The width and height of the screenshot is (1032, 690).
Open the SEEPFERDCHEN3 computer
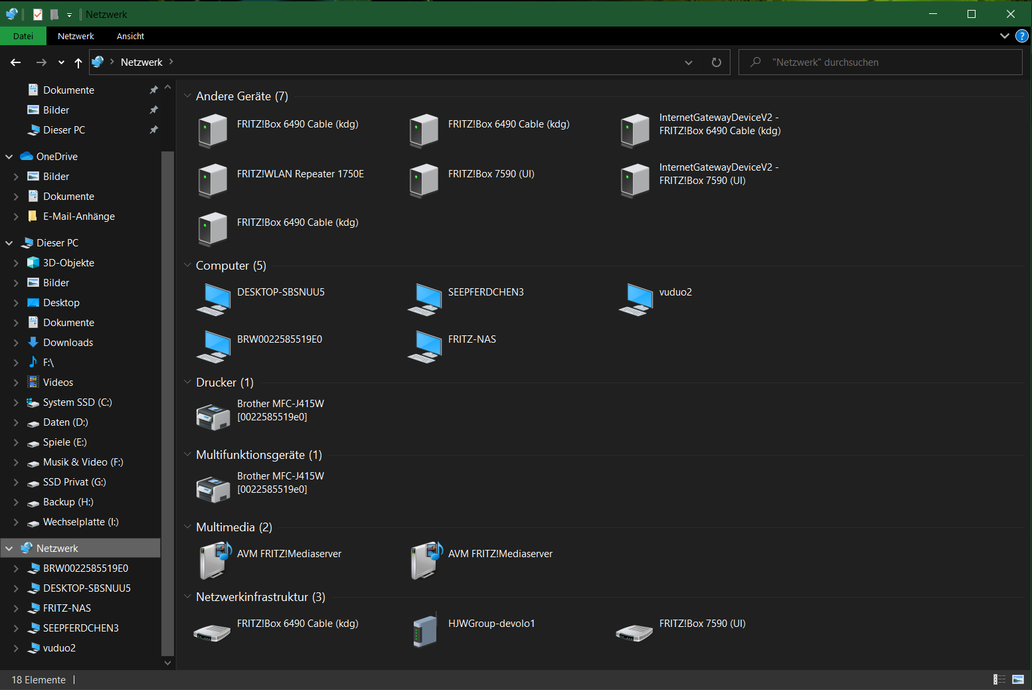pos(425,299)
